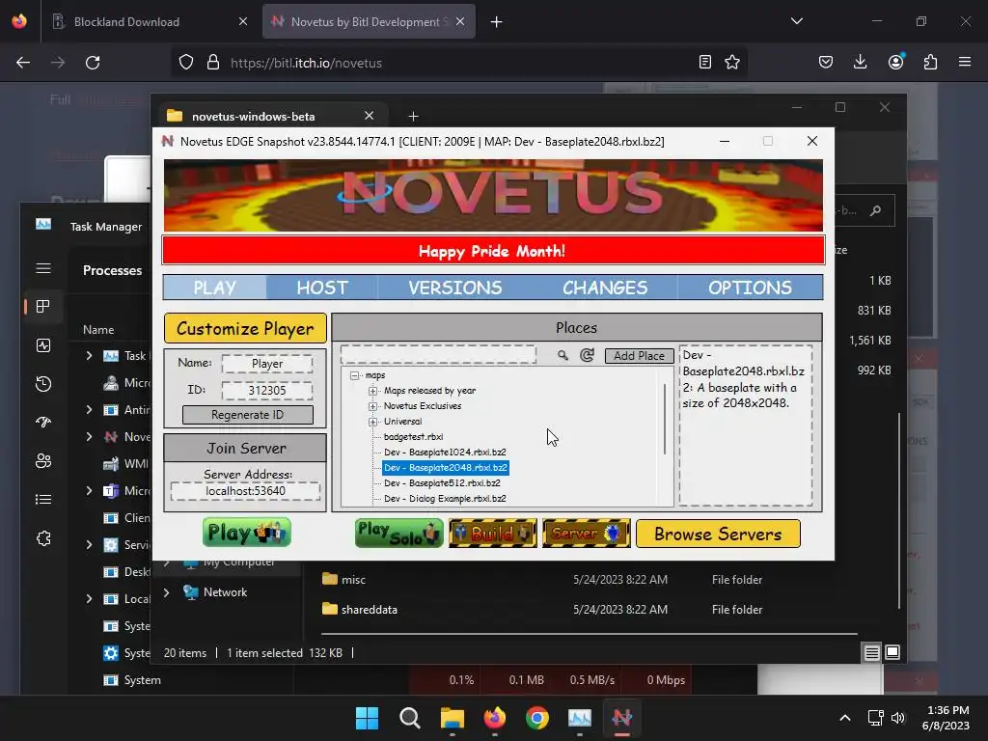Expand Novetus process row in Task Manager
The width and height of the screenshot is (988, 741).
89,437
